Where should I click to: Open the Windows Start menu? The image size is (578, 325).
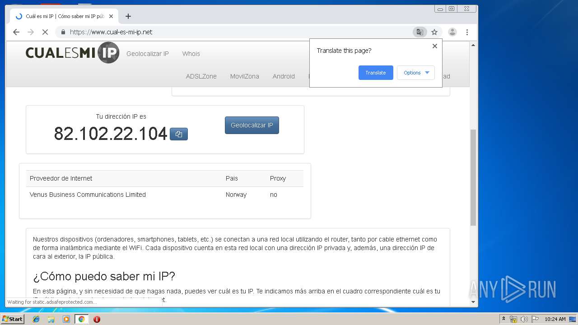pos(13,319)
